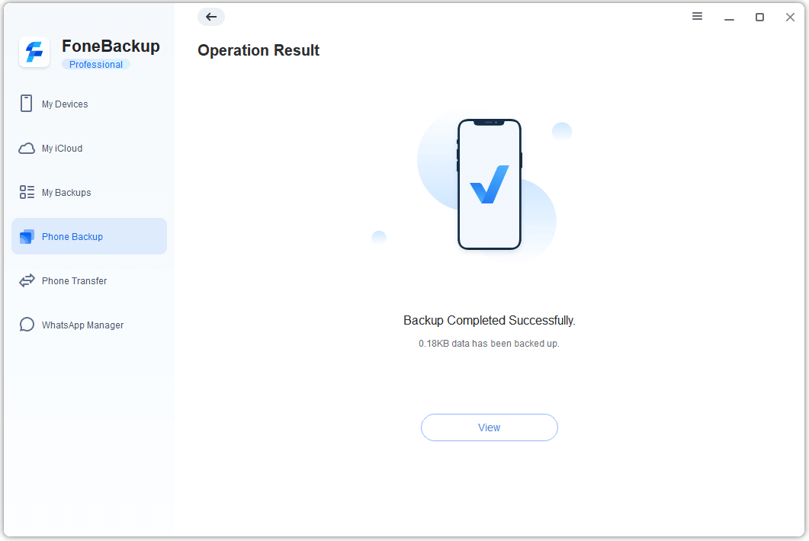
Task: Select the My Devices phone icon
Action: (27, 104)
